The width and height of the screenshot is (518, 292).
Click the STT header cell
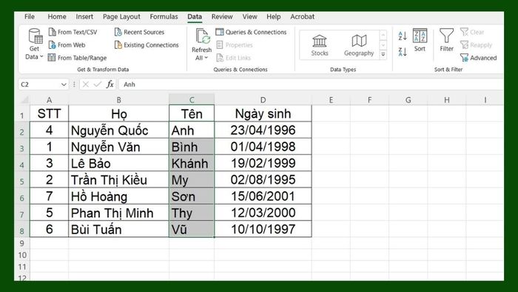coord(49,113)
